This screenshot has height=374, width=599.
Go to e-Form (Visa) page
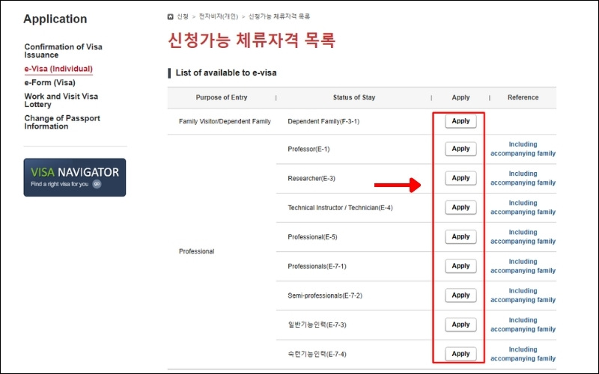pyautogui.click(x=50, y=83)
